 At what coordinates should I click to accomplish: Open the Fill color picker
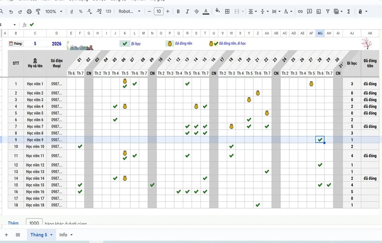click(218, 12)
